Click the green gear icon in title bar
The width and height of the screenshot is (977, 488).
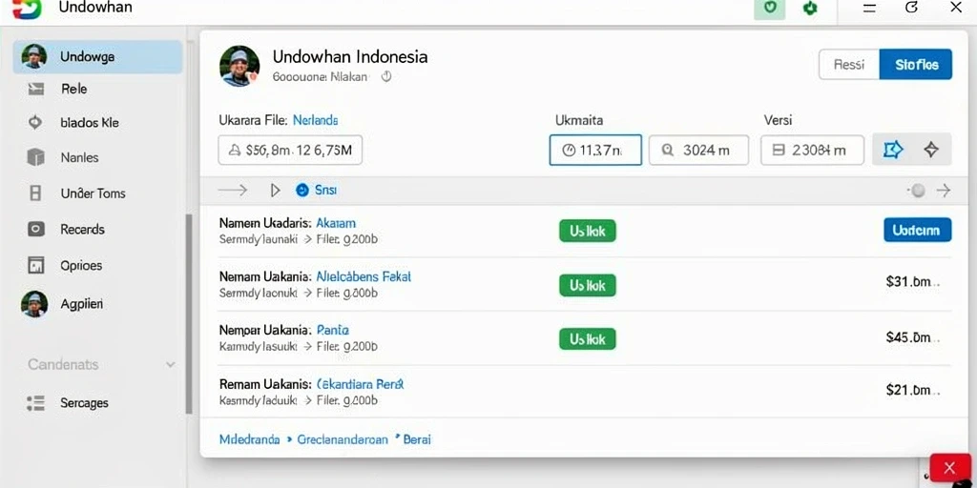tap(809, 8)
